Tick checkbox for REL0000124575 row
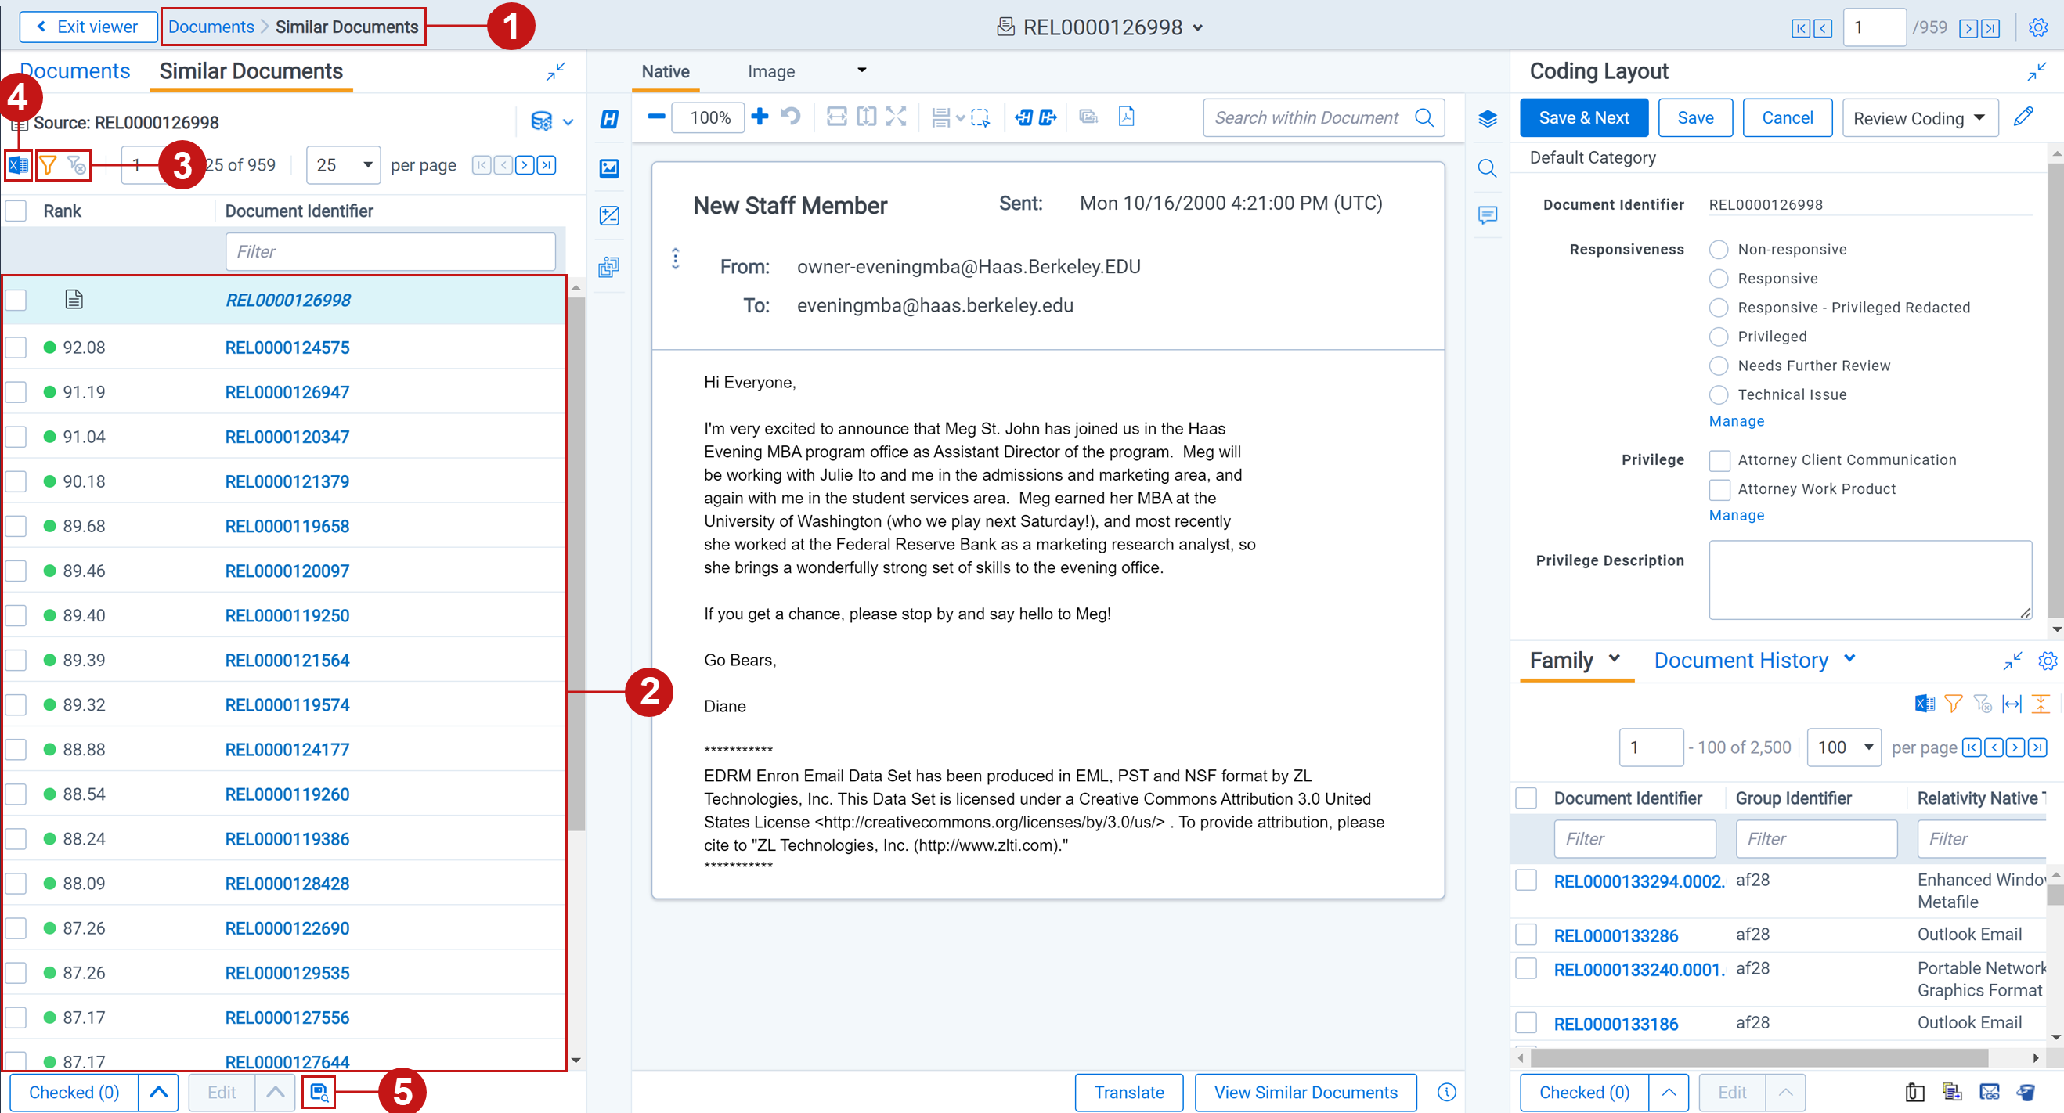Viewport: 2064px width, 1113px height. (x=16, y=348)
